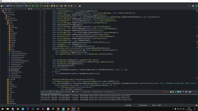Select the block package

tap(11, 22)
